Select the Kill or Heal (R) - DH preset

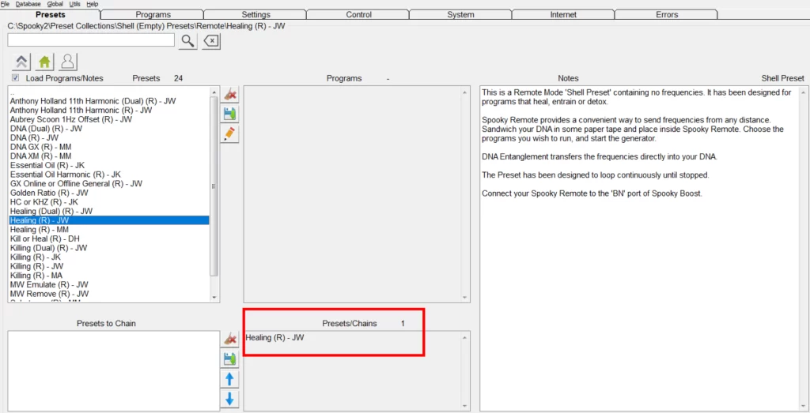pyautogui.click(x=45, y=238)
